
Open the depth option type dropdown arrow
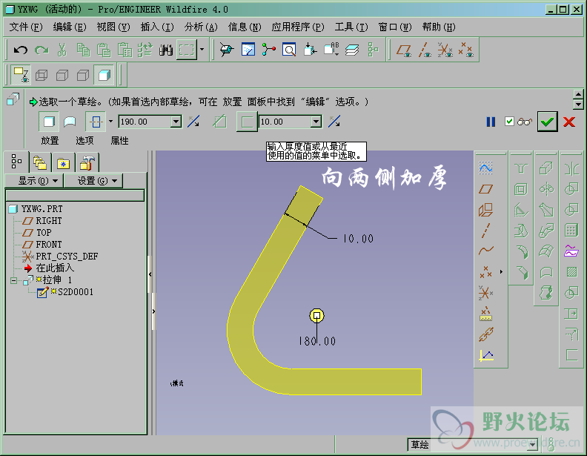(x=111, y=122)
